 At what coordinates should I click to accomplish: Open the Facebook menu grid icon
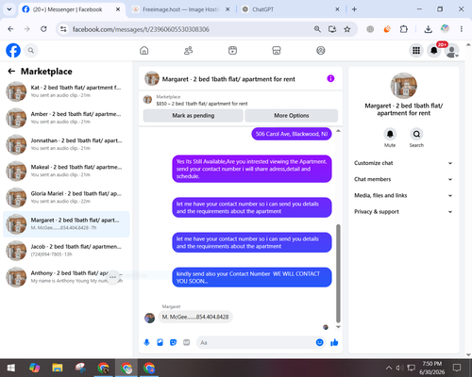click(416, 50)
